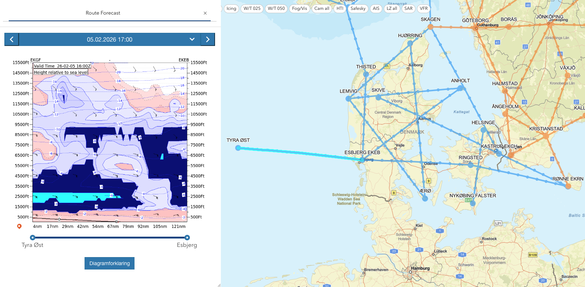Toggle the SAR layer
This screenshot has height=287, width=585.
click(x=409, y=8)
